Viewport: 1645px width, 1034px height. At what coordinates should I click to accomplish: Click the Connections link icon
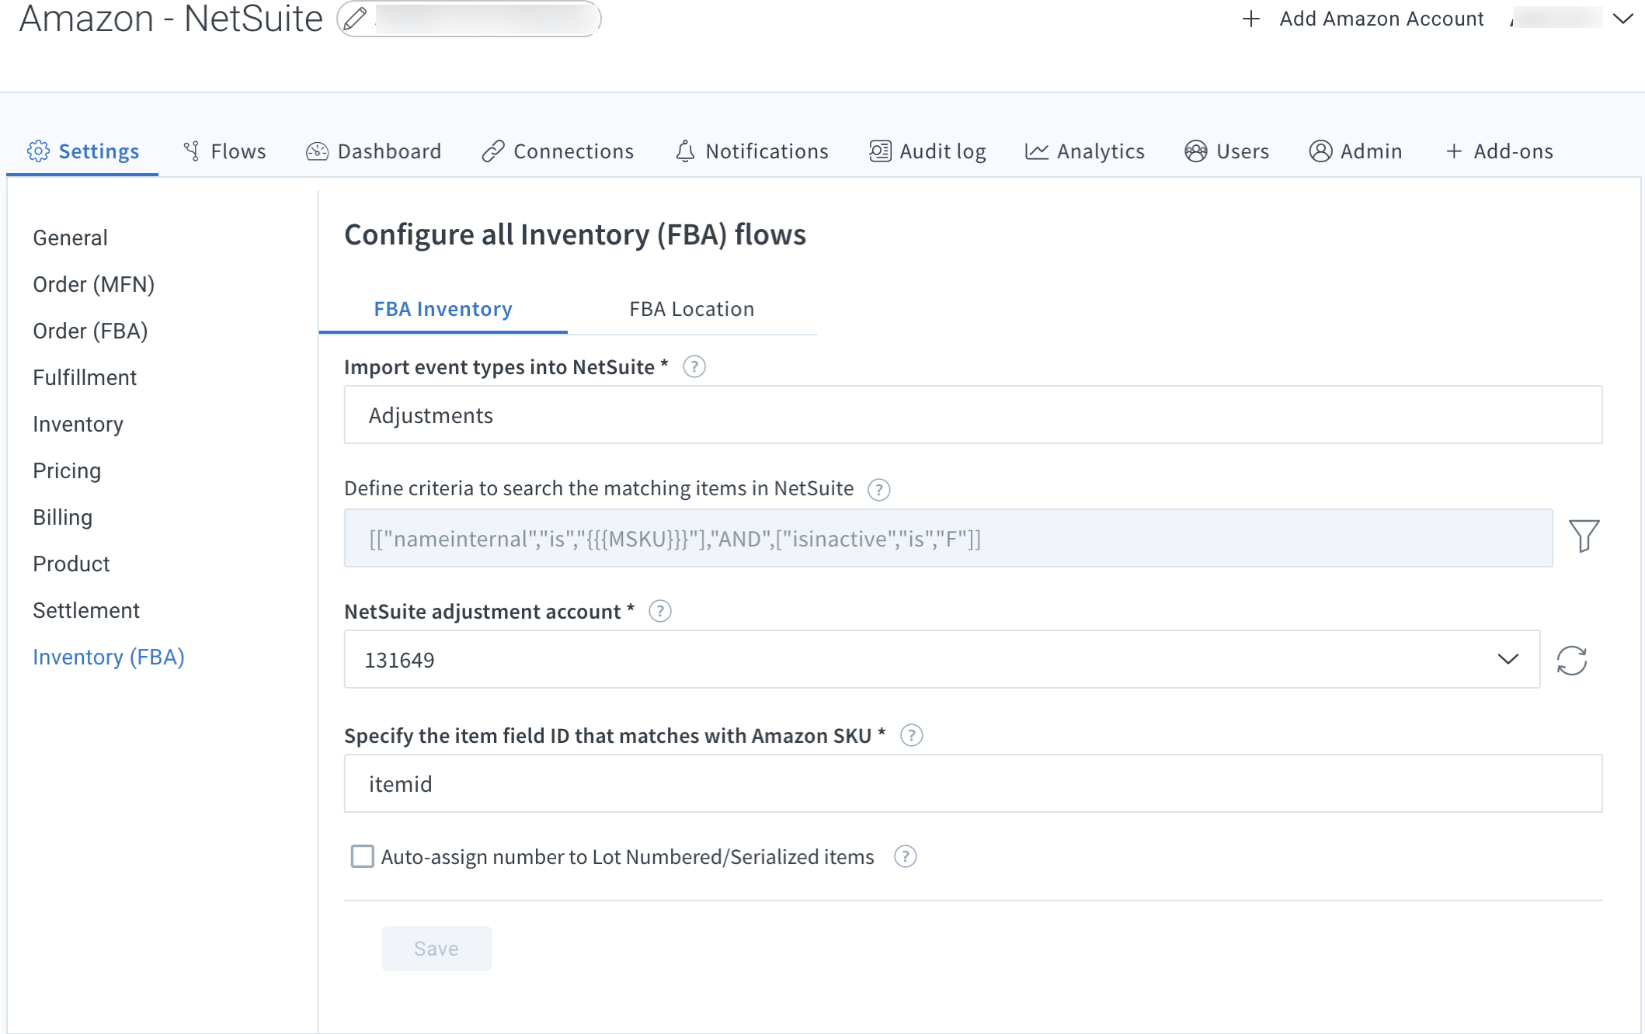493,151
